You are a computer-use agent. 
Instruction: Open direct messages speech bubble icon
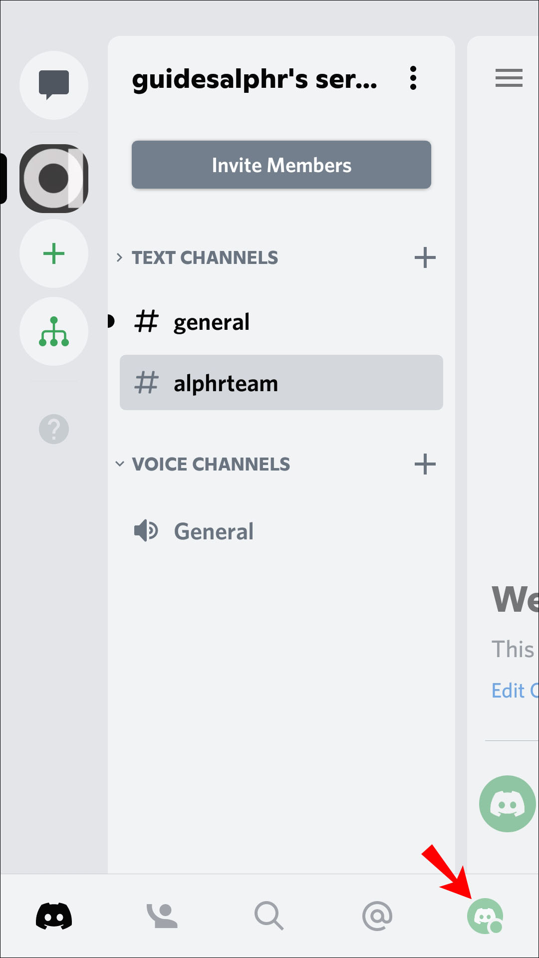click(54, 85)
